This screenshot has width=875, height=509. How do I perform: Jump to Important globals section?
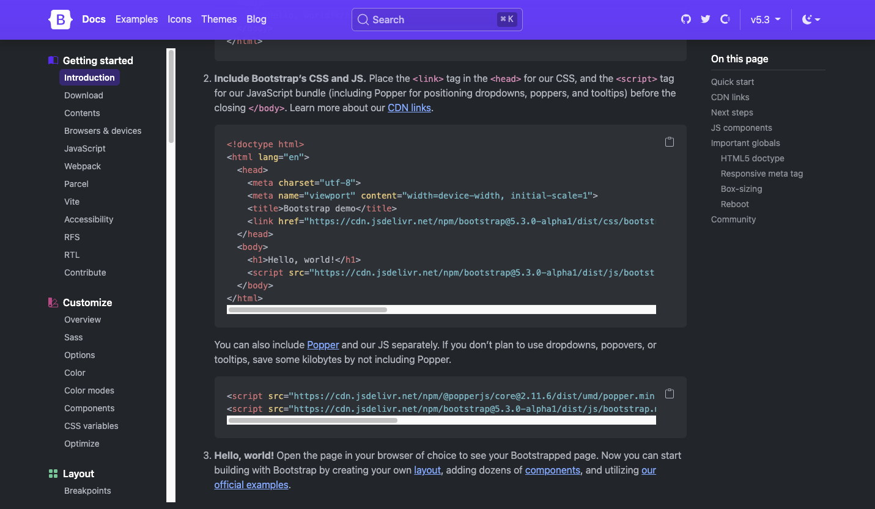[745, 143]
